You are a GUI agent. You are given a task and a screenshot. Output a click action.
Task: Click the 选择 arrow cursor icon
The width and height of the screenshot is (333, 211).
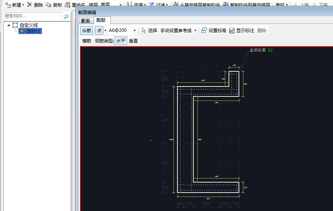pyautogui.click(x=144, y=31)
